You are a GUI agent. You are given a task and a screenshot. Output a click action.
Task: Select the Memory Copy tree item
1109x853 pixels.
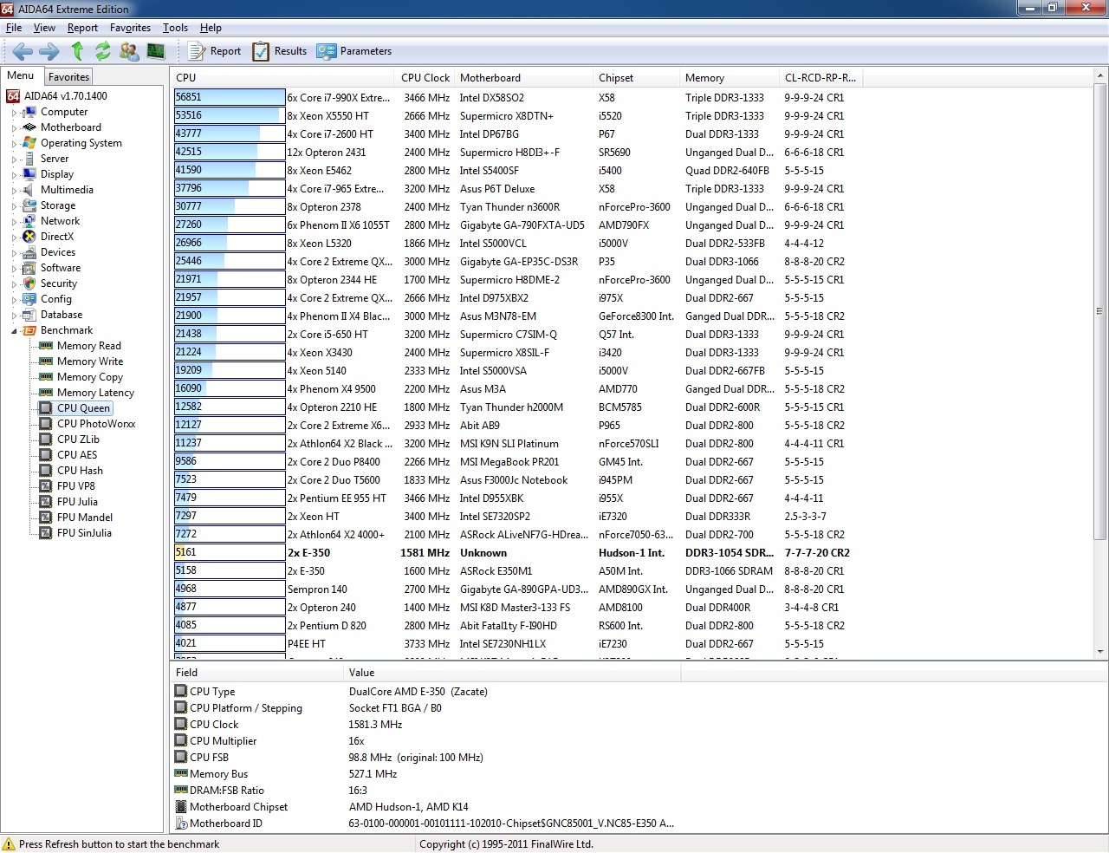(90, 377)
